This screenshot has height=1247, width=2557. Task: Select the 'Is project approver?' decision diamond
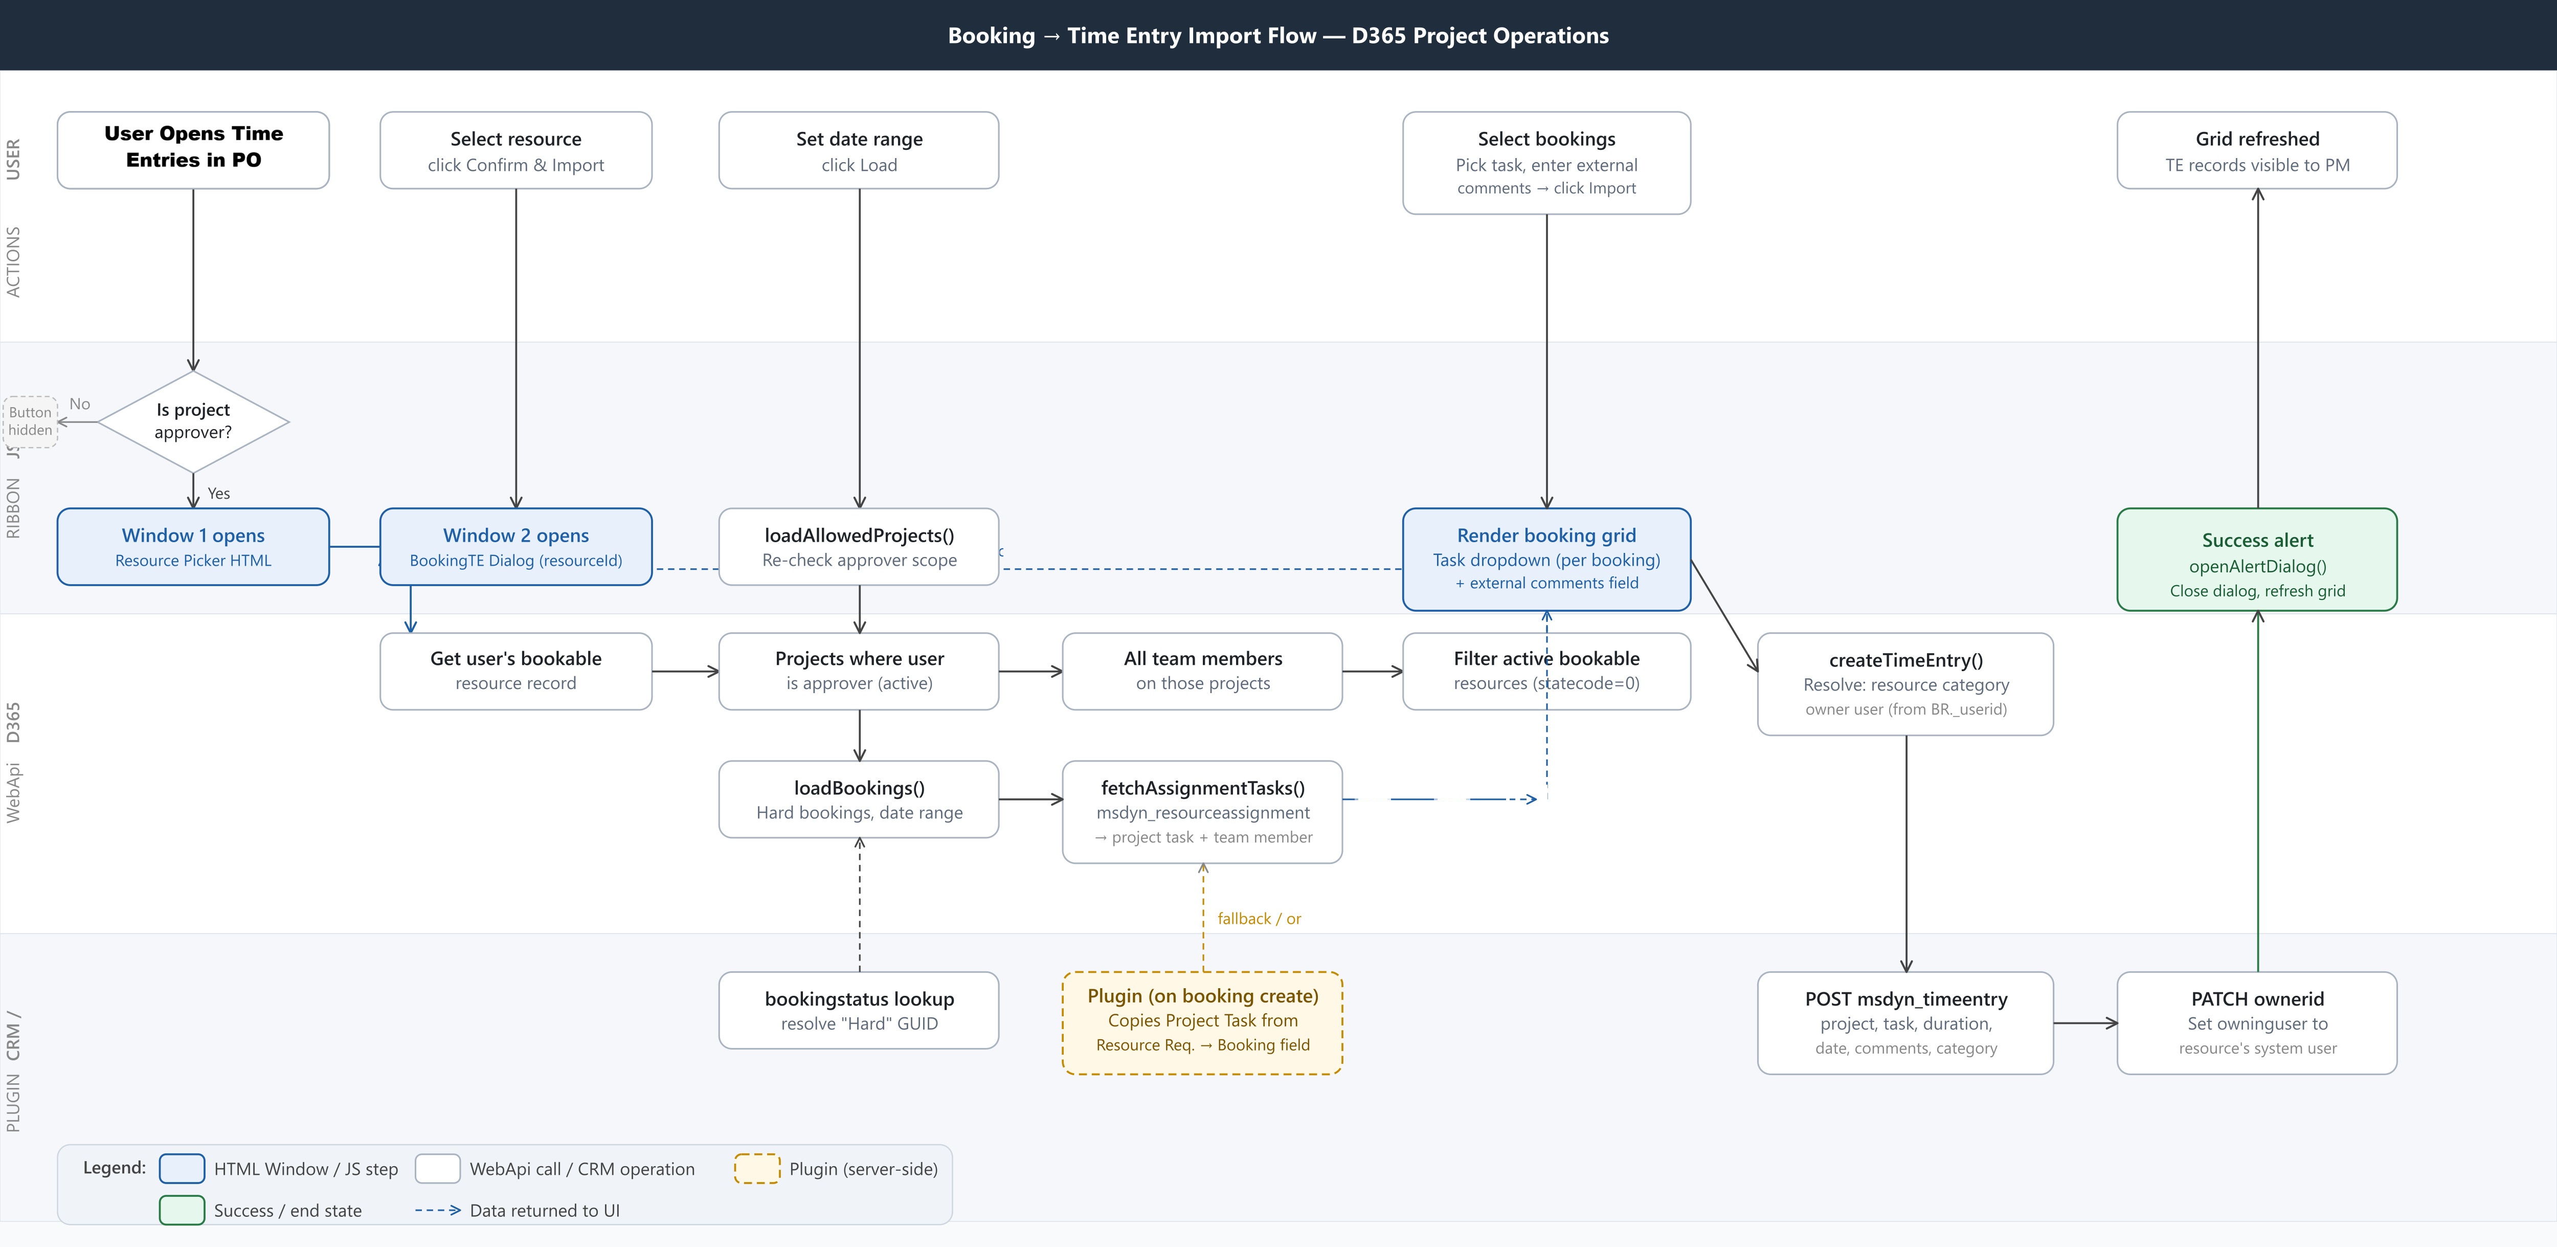[x=193, y=421]
